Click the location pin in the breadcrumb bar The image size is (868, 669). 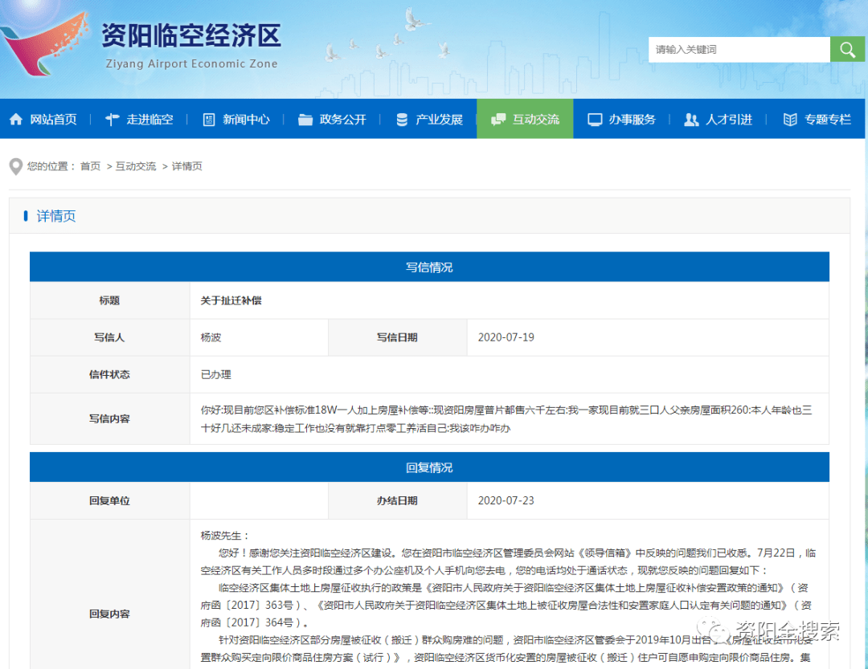click(x=14, y=165)
